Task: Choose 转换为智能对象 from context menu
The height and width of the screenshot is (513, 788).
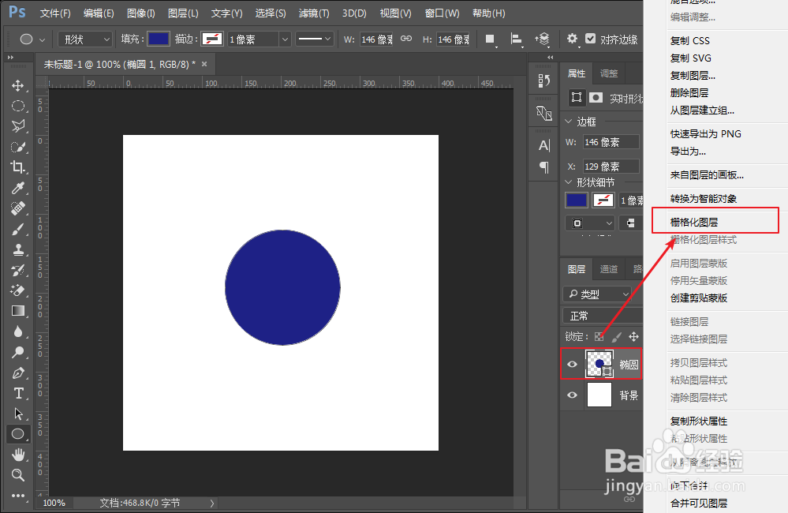Action: pyautogui.click(x=704, y=199)
